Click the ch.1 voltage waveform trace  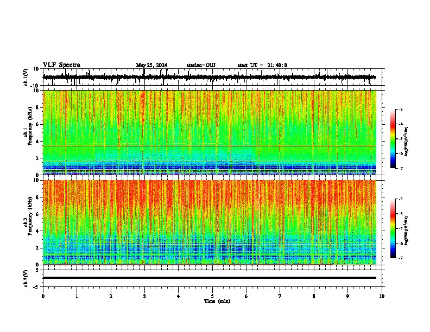pos(209,77)
